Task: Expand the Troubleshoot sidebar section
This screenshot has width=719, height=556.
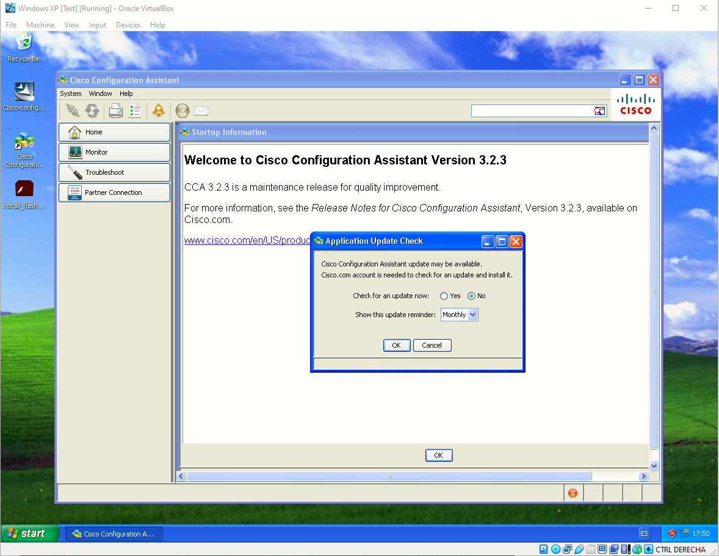Action: coord(114,172)
